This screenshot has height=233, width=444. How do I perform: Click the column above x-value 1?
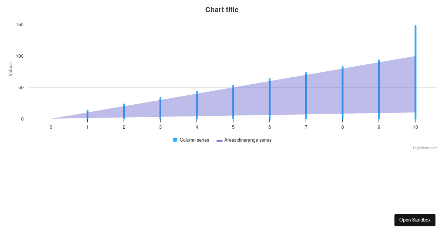pyautogui.click(x=87, y=115)
